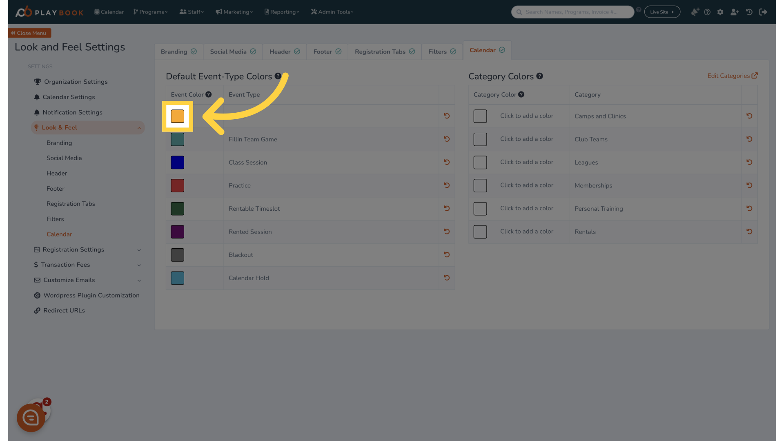Open Redirect URLs in sidebar
784x441 pixels.
click(x=60, y=310)
